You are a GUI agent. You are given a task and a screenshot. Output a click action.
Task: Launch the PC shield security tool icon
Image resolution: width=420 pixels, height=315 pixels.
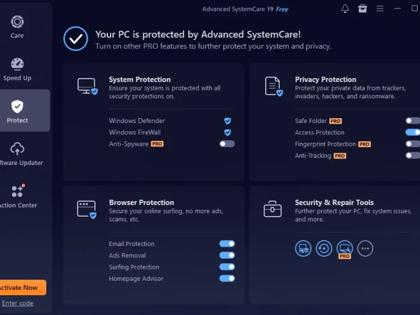[303, 248]
